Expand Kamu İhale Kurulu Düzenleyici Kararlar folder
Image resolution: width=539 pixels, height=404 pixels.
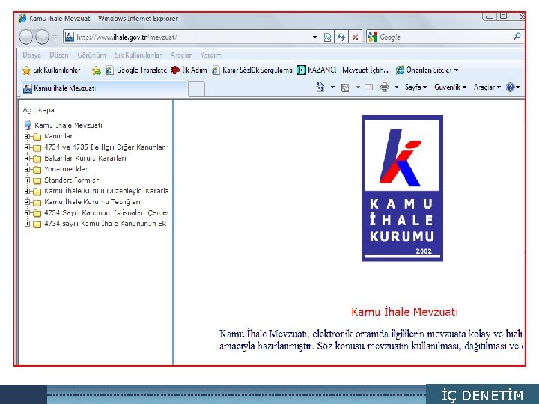[27, 191]
